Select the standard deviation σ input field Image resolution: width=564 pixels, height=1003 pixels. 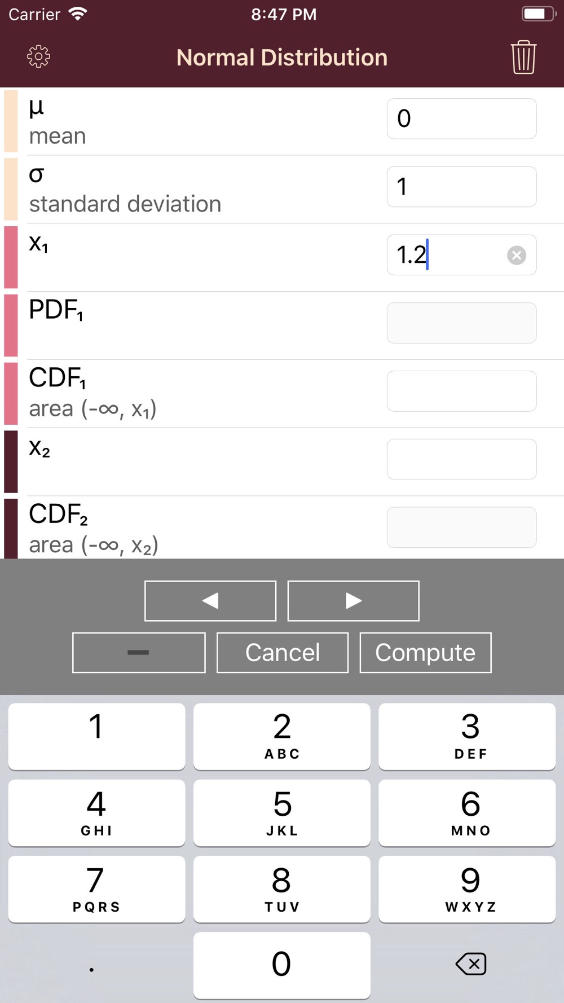[461, 187]
